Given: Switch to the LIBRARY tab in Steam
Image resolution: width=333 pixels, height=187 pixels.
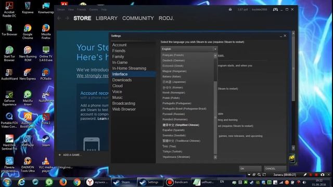Looking at the screenshot, I should click(x=106, y=18).
